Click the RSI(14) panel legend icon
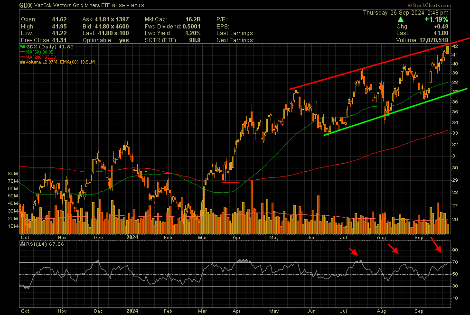 tap(22, 244)
